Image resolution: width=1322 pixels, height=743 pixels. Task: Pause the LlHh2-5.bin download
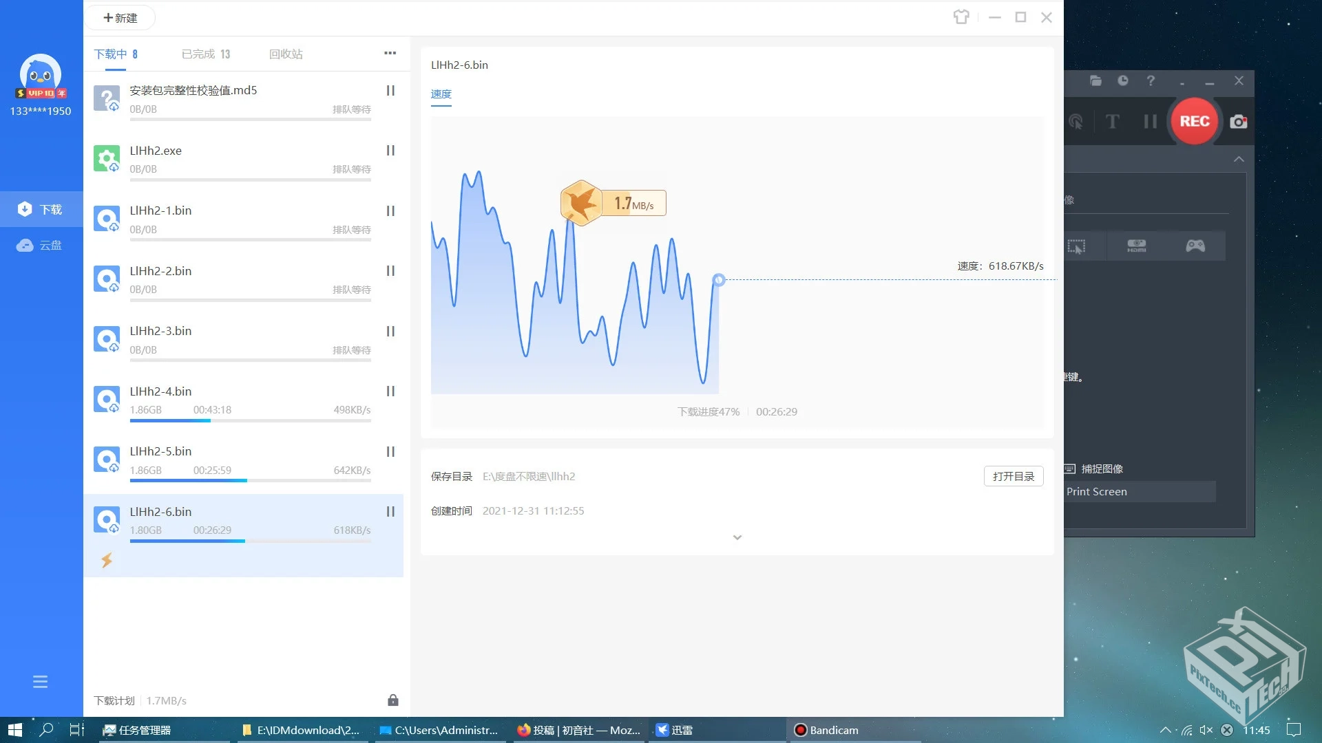tap(390, 451)
